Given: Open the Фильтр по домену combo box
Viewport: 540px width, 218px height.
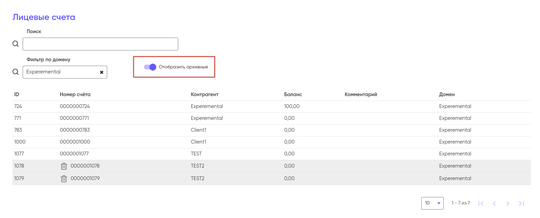Looking at the screenshot, I should 61,72.
